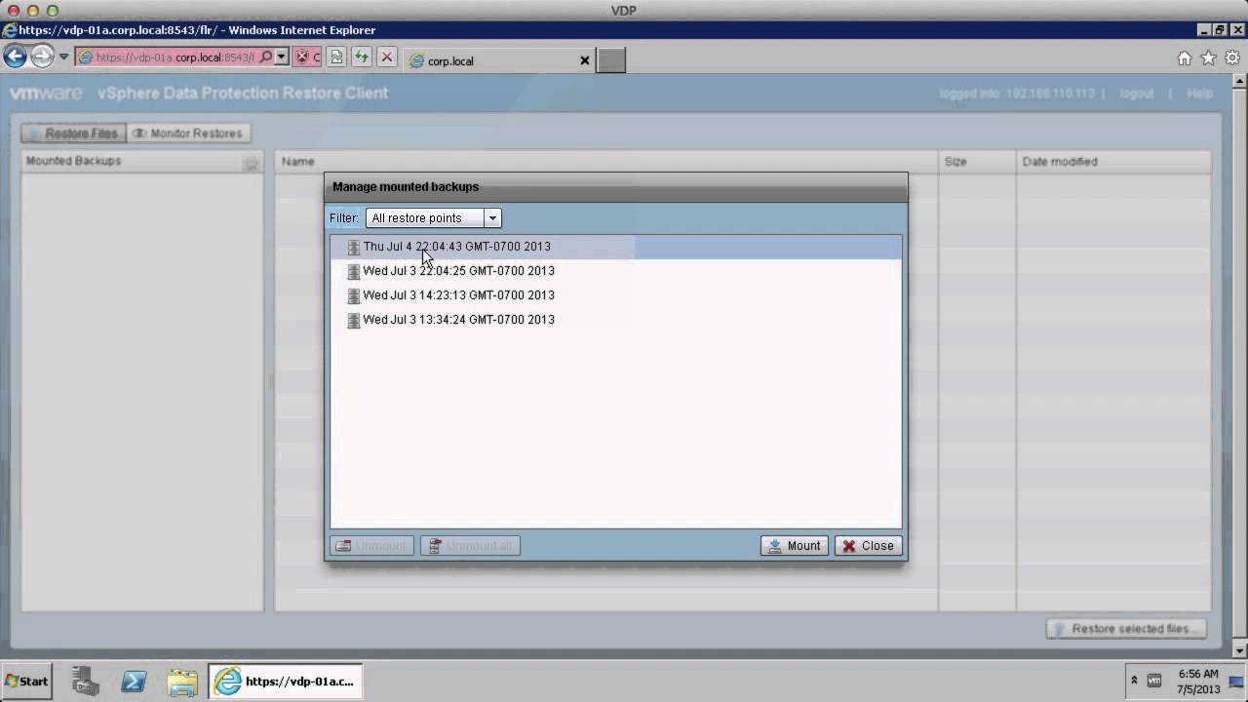Open the IE Home icon
The image size is (1248, 702).
point(1185,58)
